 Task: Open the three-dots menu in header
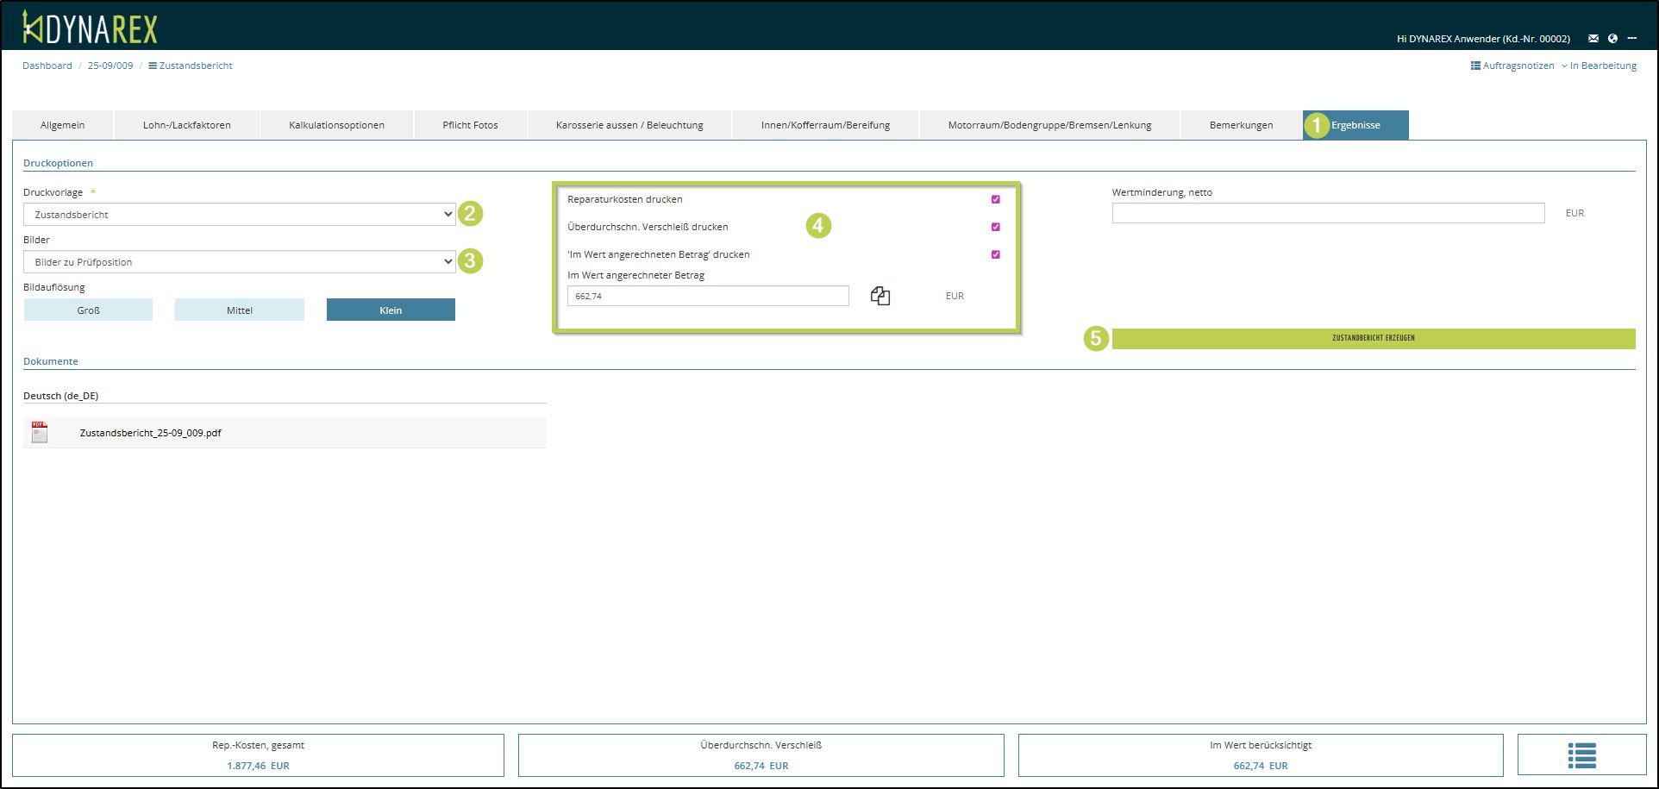click(1632, 39)
